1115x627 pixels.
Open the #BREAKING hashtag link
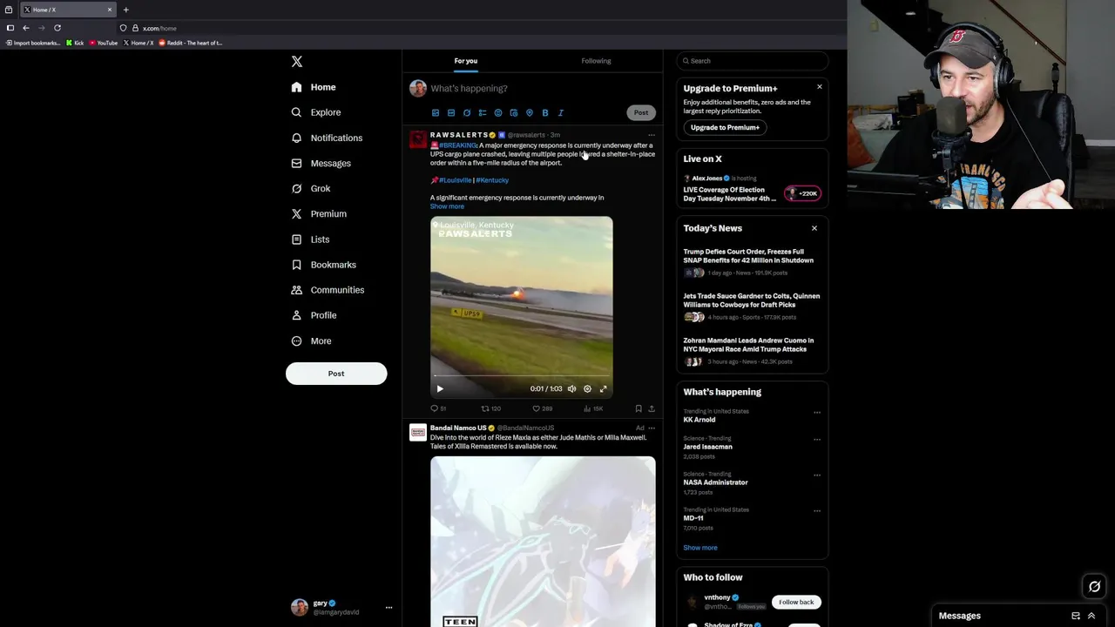click(458, 145)
